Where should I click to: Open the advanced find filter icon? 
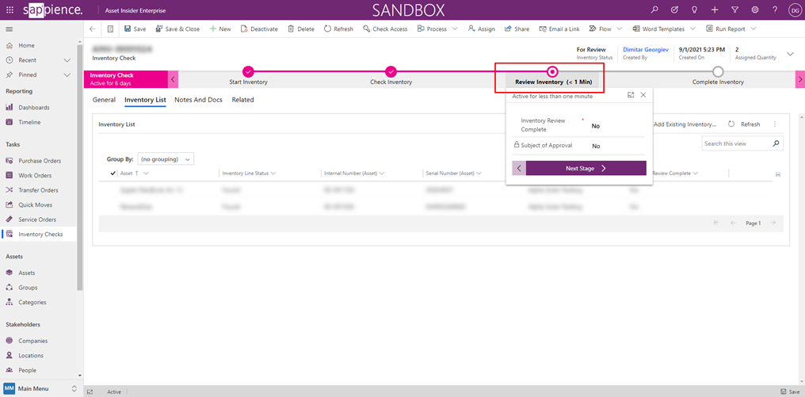(x=734, y=10)
